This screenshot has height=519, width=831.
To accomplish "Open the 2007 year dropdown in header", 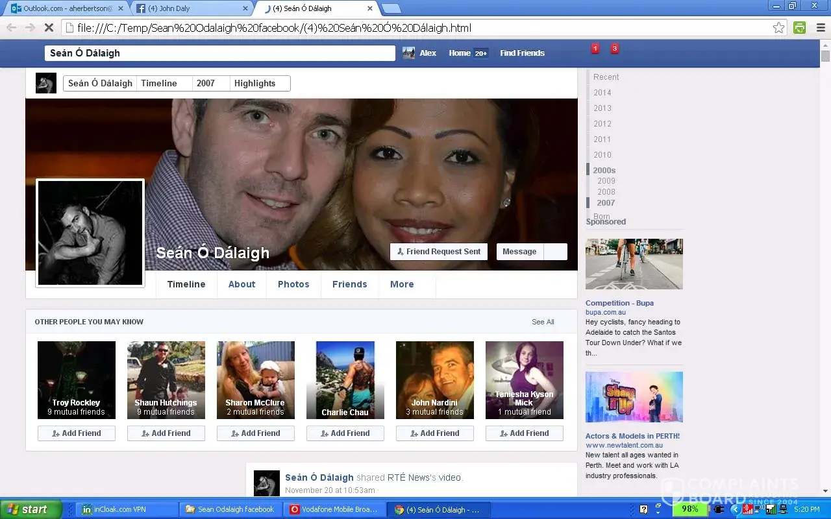I will (211, 83).
